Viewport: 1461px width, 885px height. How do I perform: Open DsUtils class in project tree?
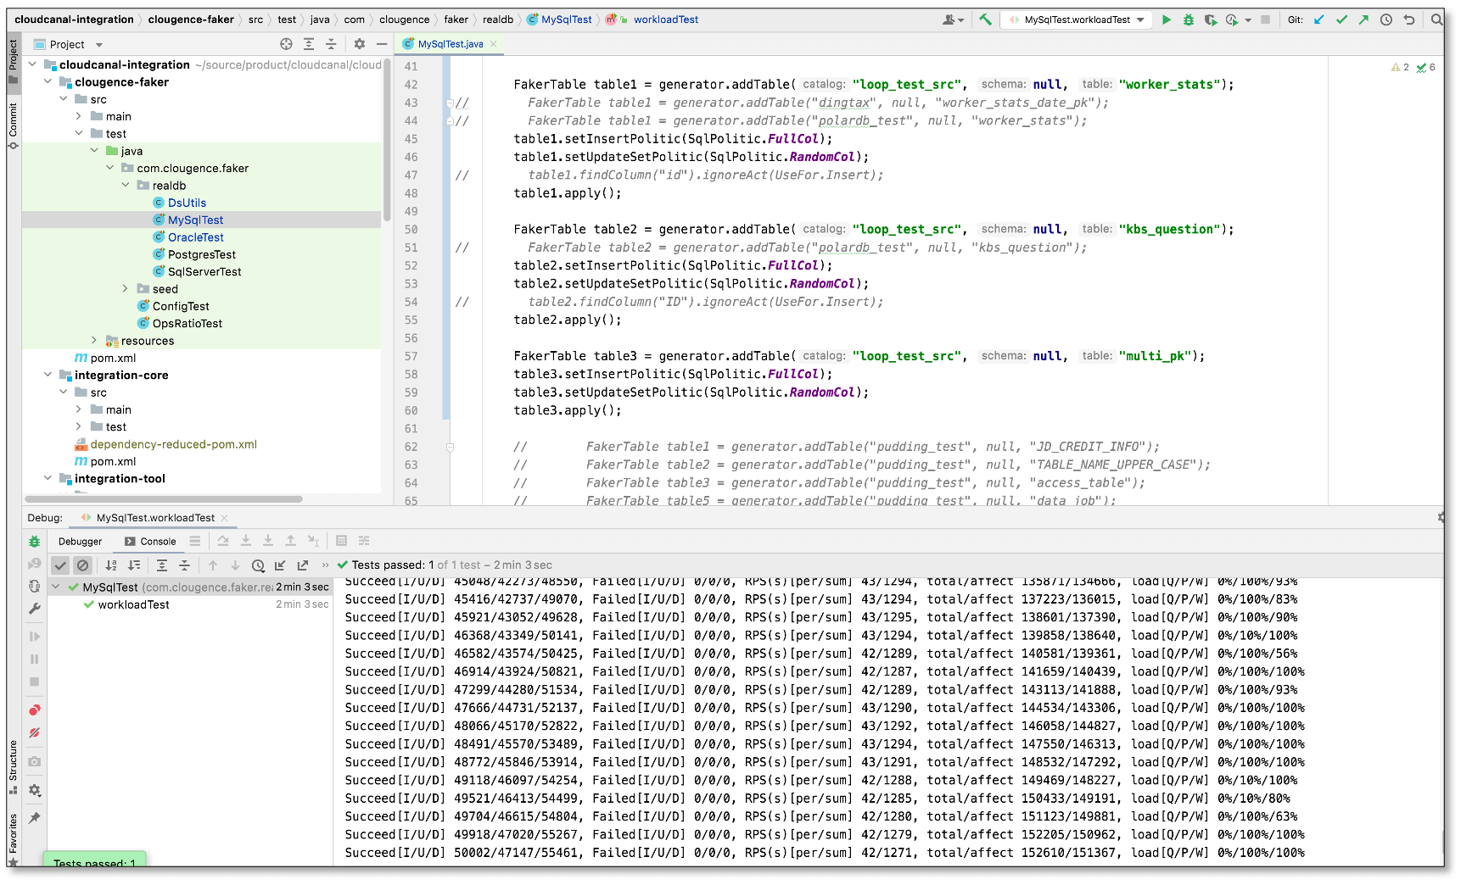point(187,203)
